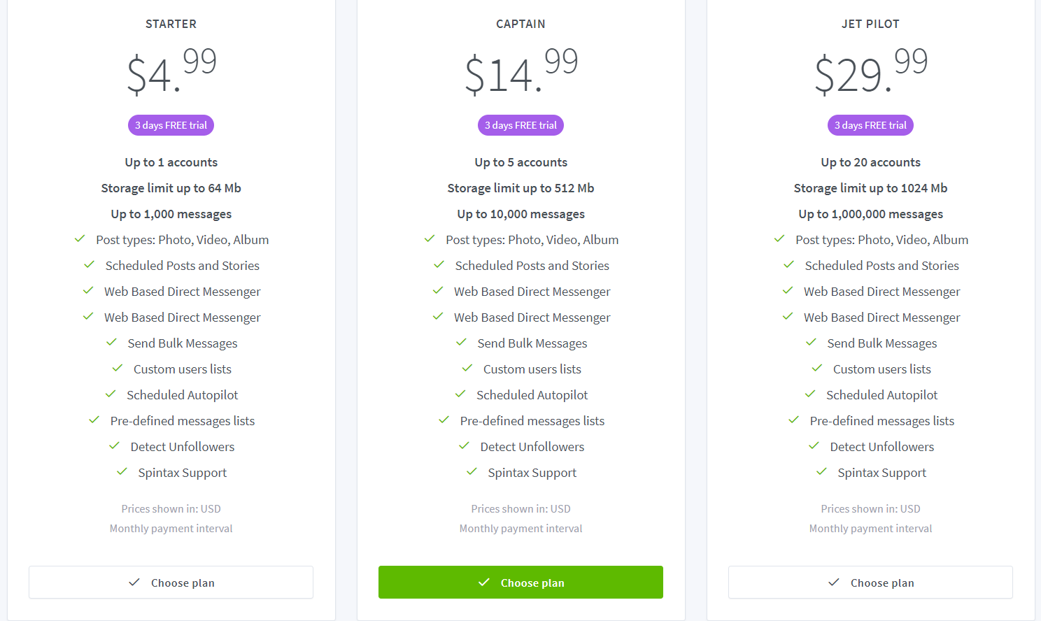Click checkmark beside Captain Scheduled Autopilot
Screen dimensions: 1041x621
click(x=460, y=394)
